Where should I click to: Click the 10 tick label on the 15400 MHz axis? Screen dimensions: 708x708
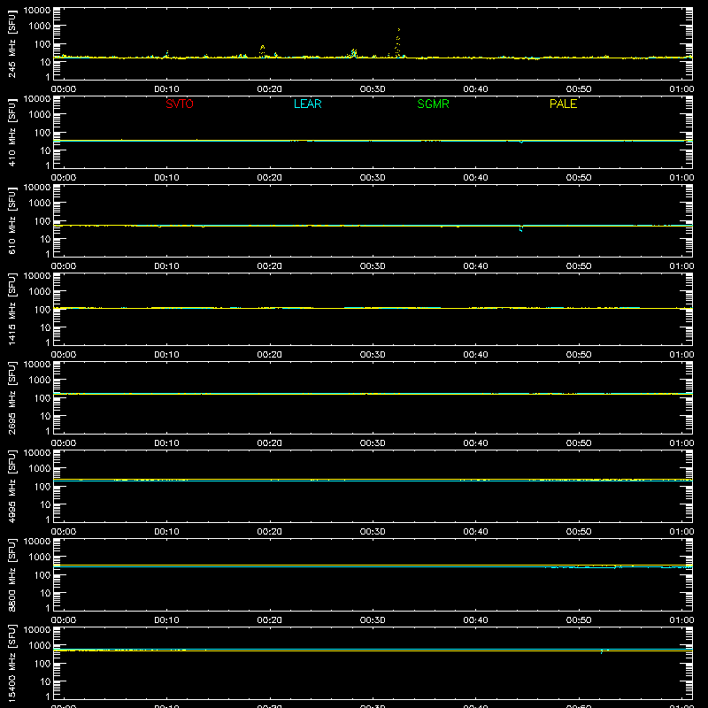(x=45, y=681)
